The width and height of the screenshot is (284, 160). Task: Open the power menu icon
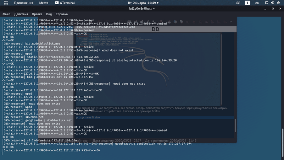[x=278, y=3]
